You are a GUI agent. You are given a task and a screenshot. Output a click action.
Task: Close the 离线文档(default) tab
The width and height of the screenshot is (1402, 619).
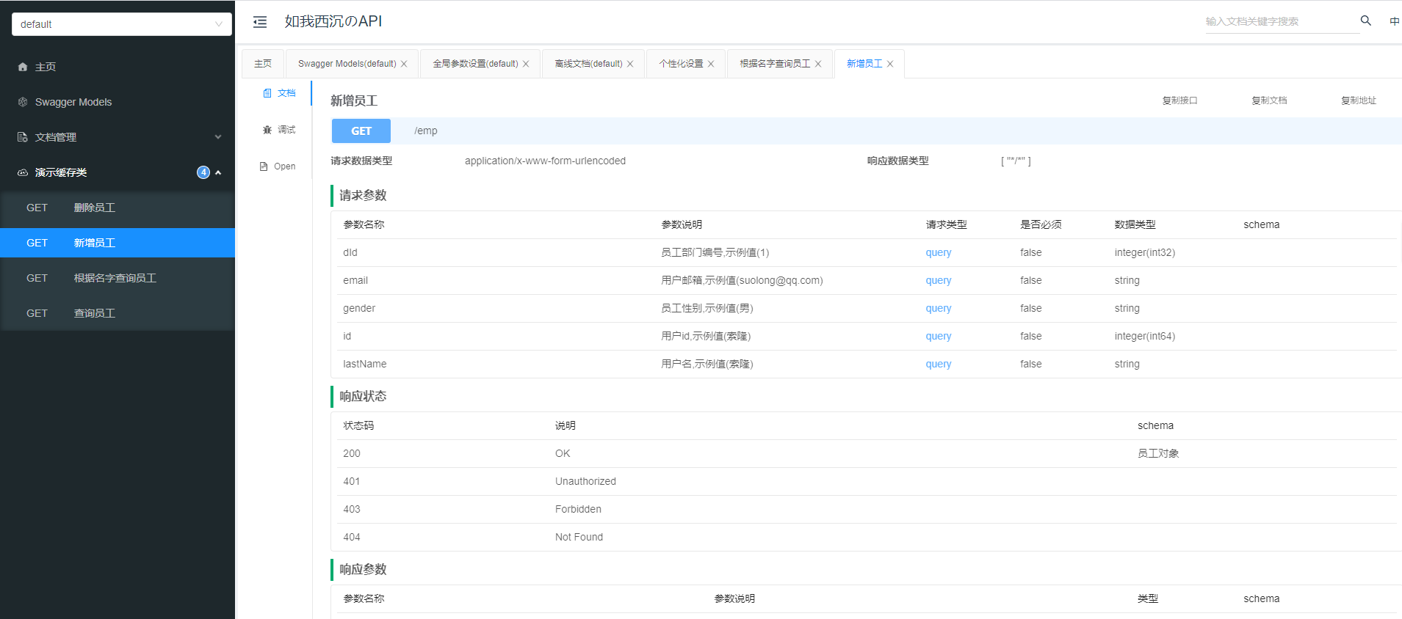tap(630, 64)
